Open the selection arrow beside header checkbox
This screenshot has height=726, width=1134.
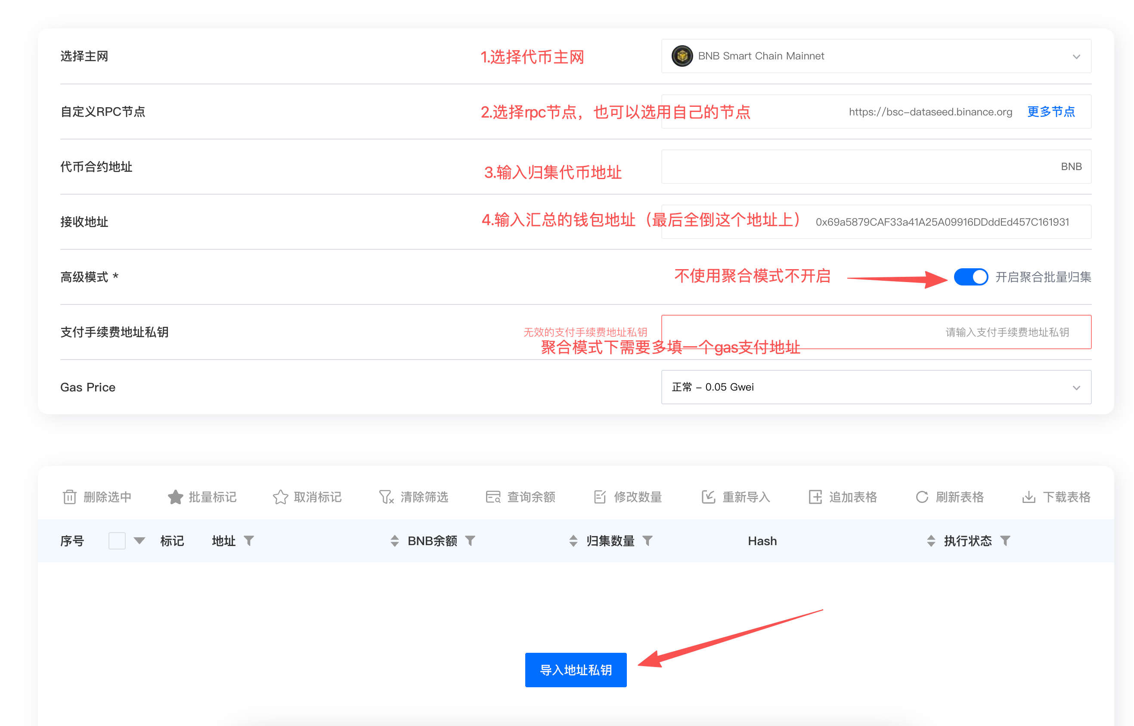click(x=139, y=541)
